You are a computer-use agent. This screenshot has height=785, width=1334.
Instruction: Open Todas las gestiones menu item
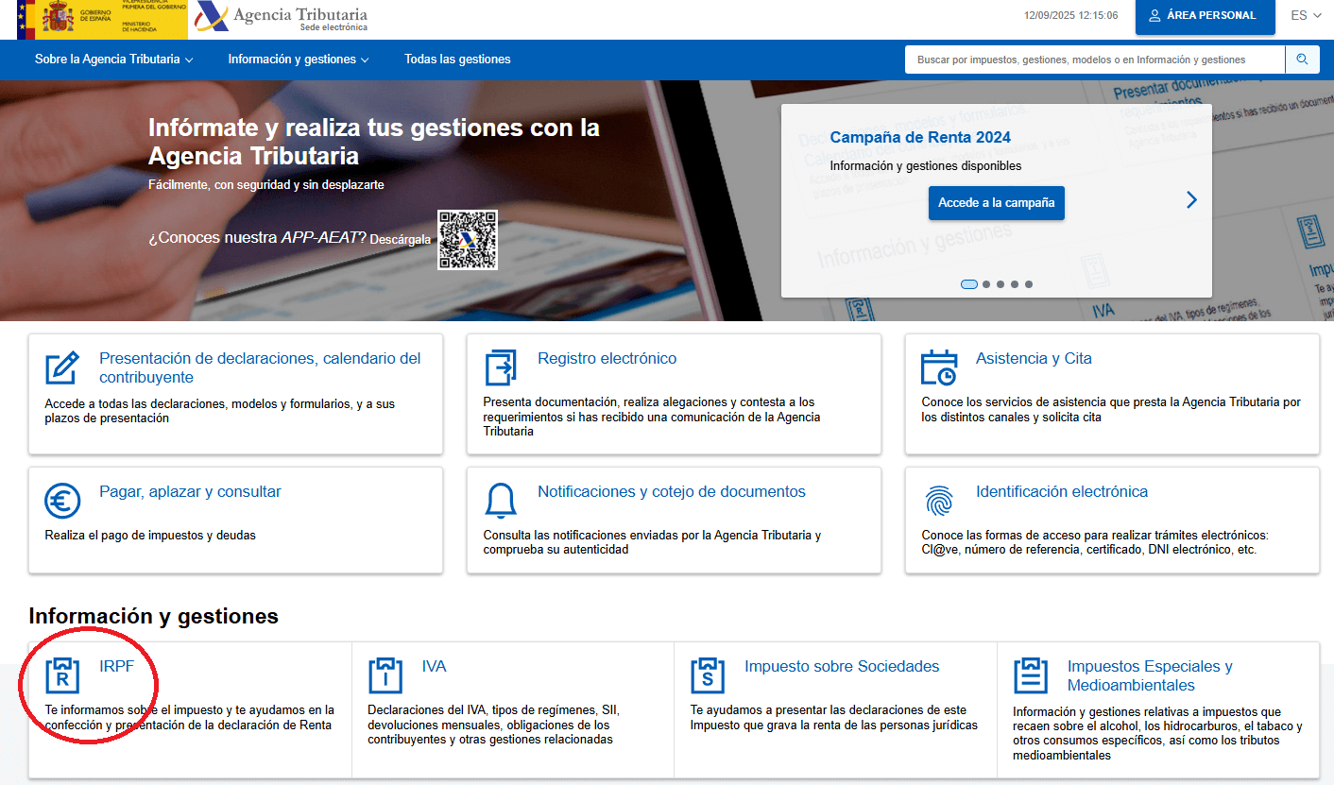pos(457,60)
